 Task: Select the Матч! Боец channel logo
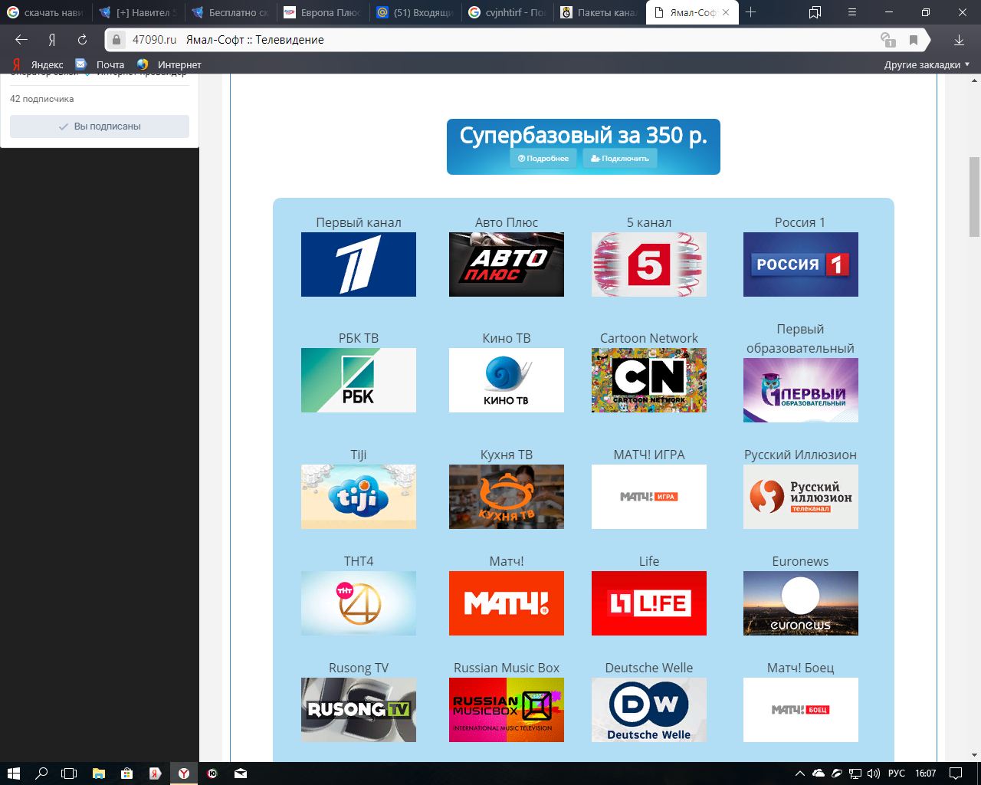pyautogui.click(x=801, y=710)
